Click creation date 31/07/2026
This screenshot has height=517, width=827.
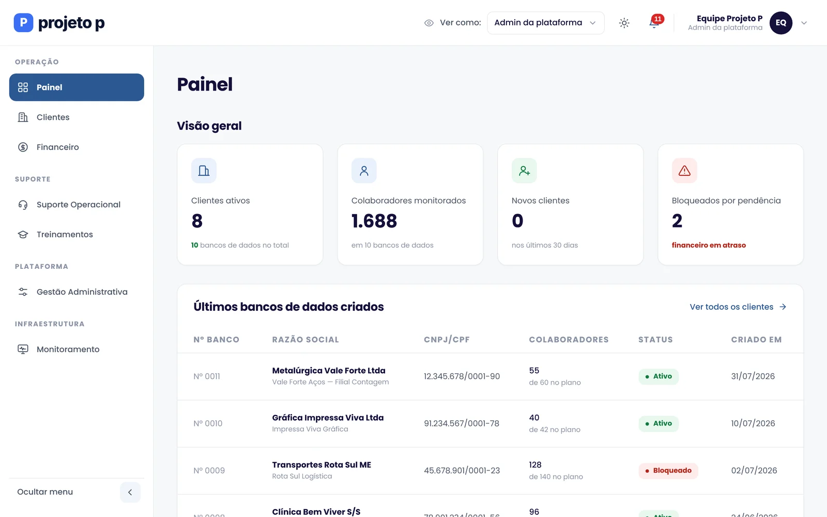coord(753,376)
